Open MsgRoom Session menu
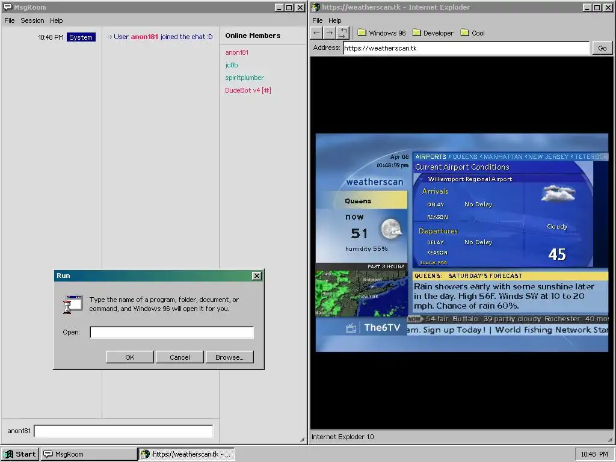Viewport: 616px width, 462px height. coord(32,20)
